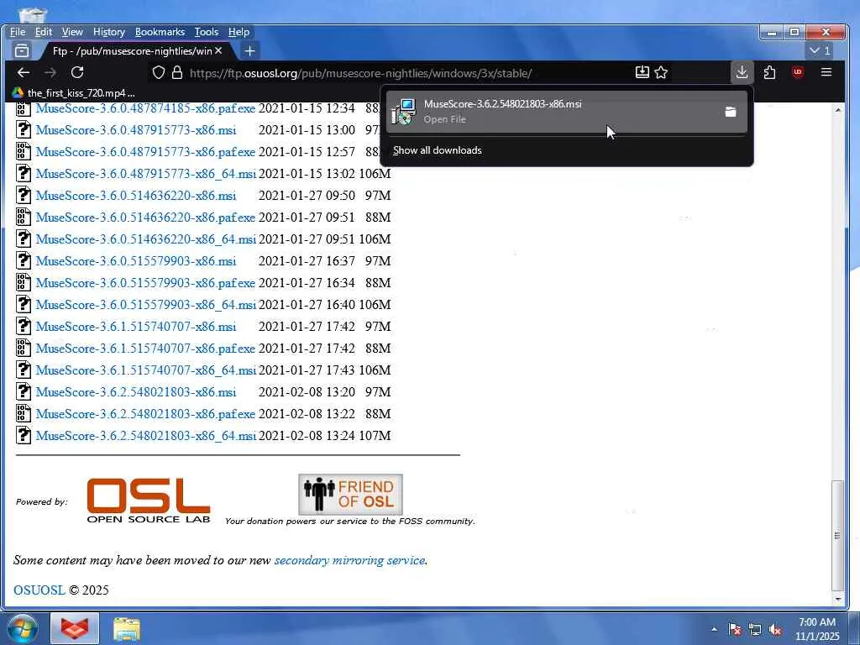
Task: Click file icon beside MuseScore-3.6.2.548021803-x86_64.msi
Action: [24, 436]
